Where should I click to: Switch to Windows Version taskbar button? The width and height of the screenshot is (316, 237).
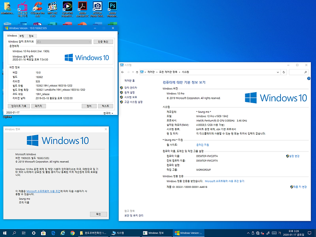(188, 233)
